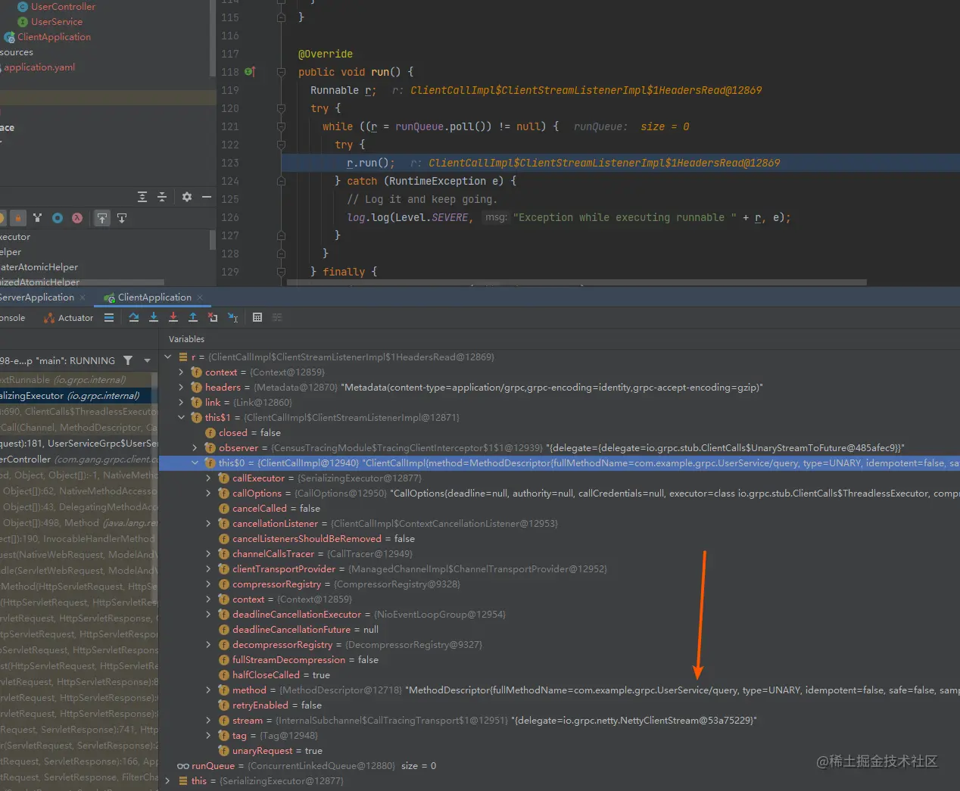Toggle autoscroll to source icon
The height and width of the screenshot is (791, 960).
tap(102, 218)
